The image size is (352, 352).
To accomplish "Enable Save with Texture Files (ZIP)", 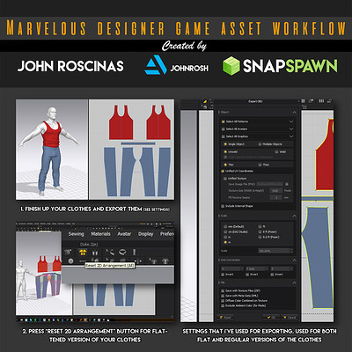I will [x=223, y=291].
